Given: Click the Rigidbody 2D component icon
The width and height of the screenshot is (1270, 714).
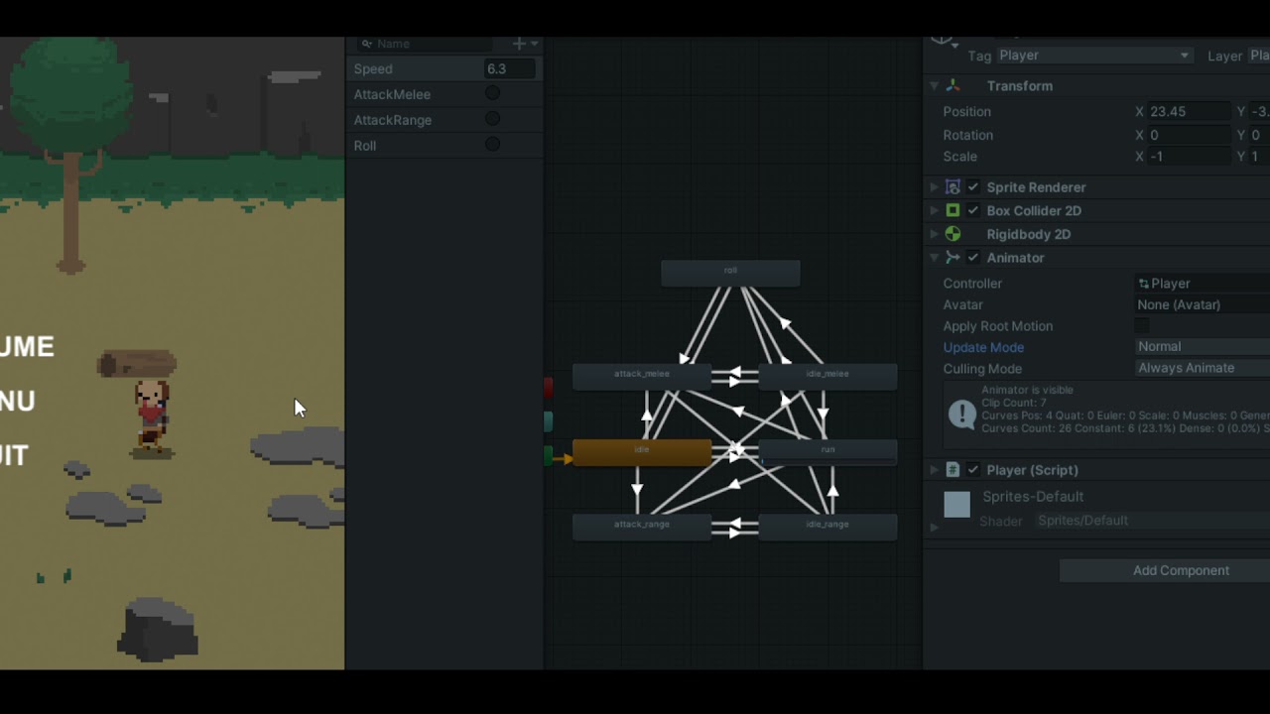Looking at the screenshot, I should point(952,234).
